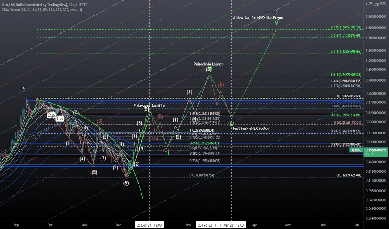Click the 20 Feb '22 date label
This screenshot has width=389, height=229.
pos(207,225)
